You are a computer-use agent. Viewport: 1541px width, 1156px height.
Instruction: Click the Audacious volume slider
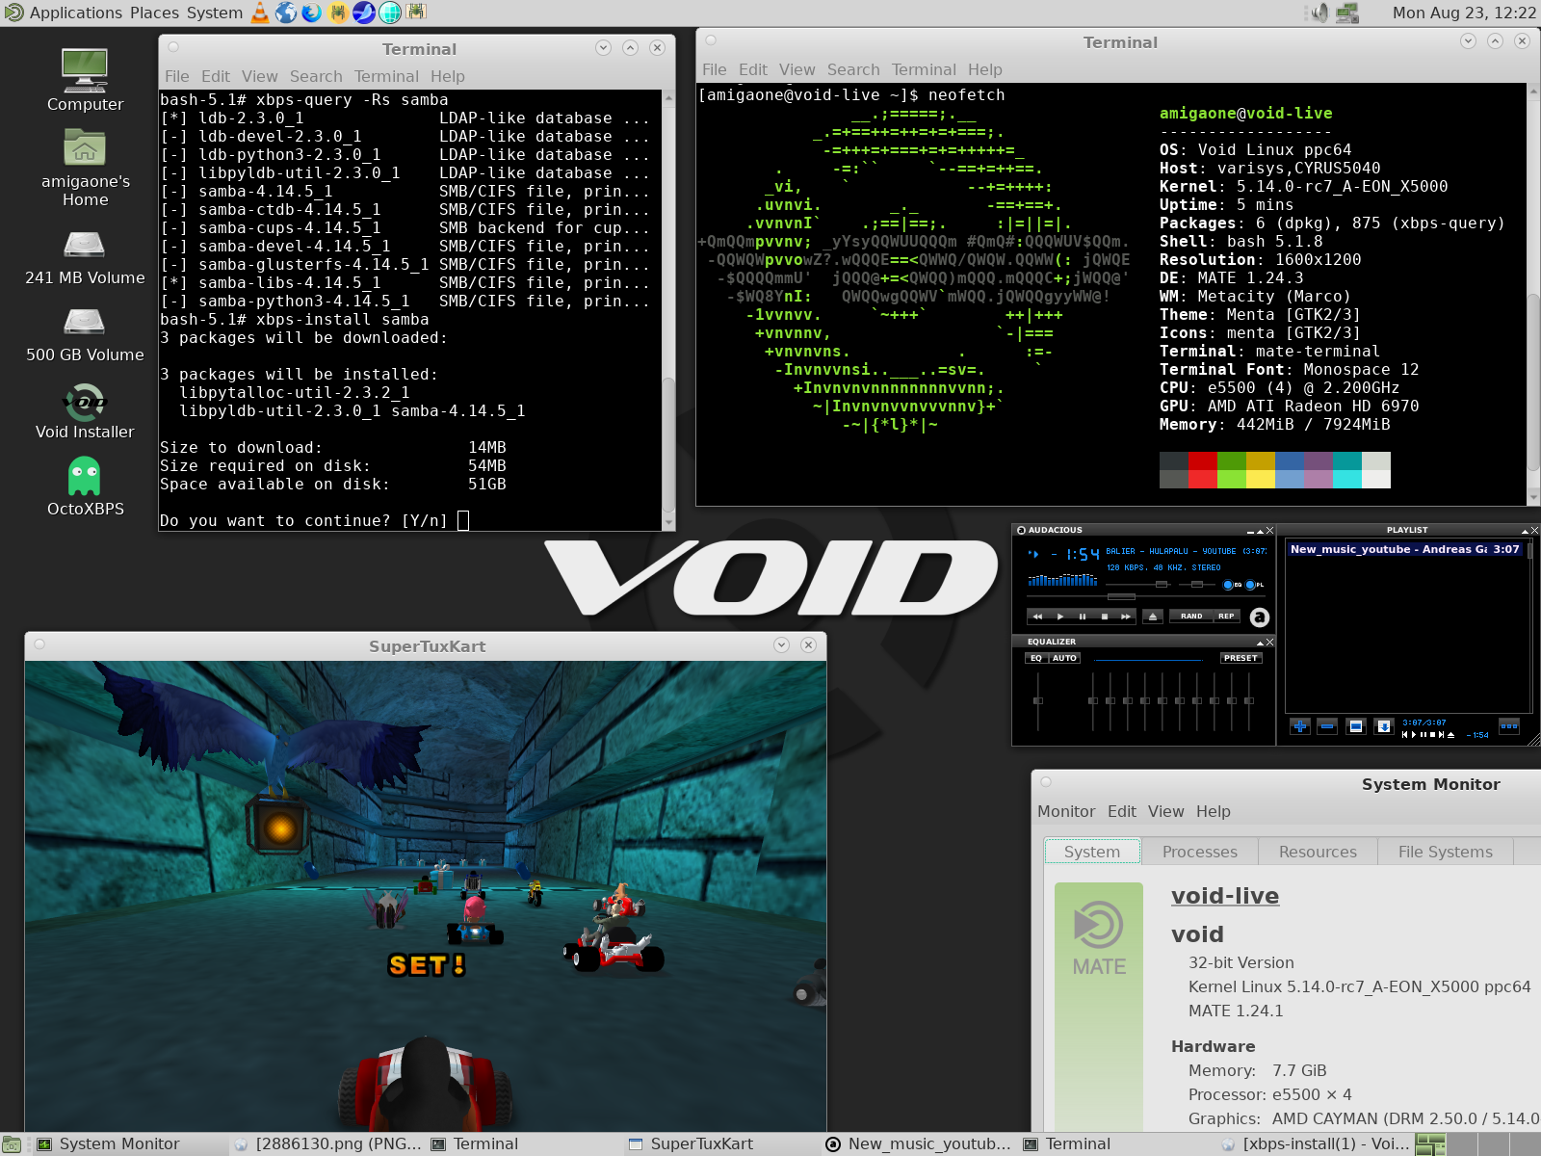tap(1137, 585)
